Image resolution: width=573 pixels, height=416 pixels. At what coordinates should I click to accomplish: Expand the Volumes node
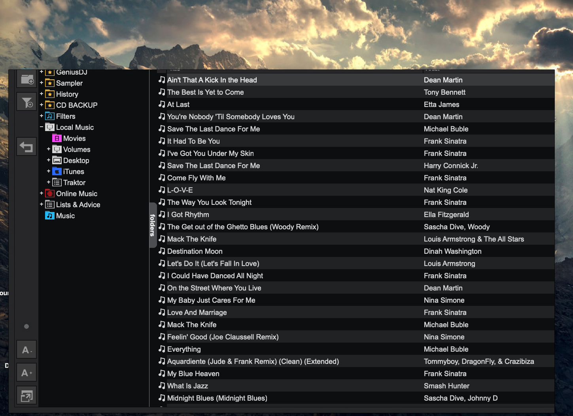49,149
